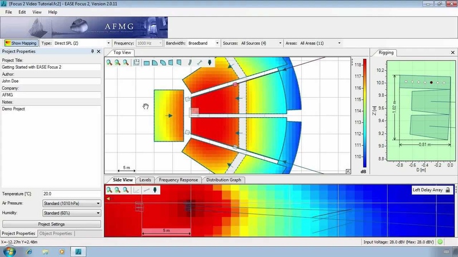Screen dimensions: 458x257
Task: Click the Windows Start button
Action: [9, 251]
